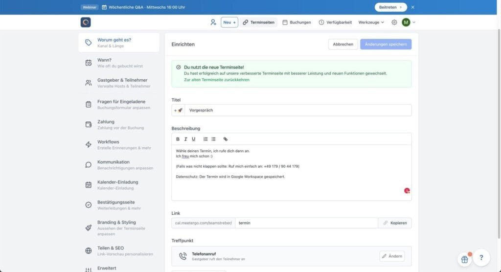Viewport: 501px width, 272px height.
Task: Open the invite user icon
Action: coord(213,23)
